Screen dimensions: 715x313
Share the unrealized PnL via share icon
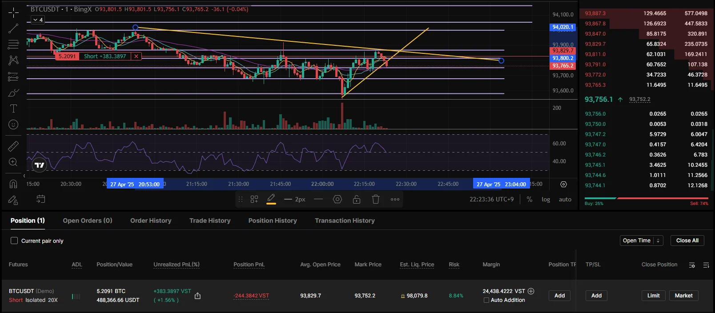pos(198,296)
